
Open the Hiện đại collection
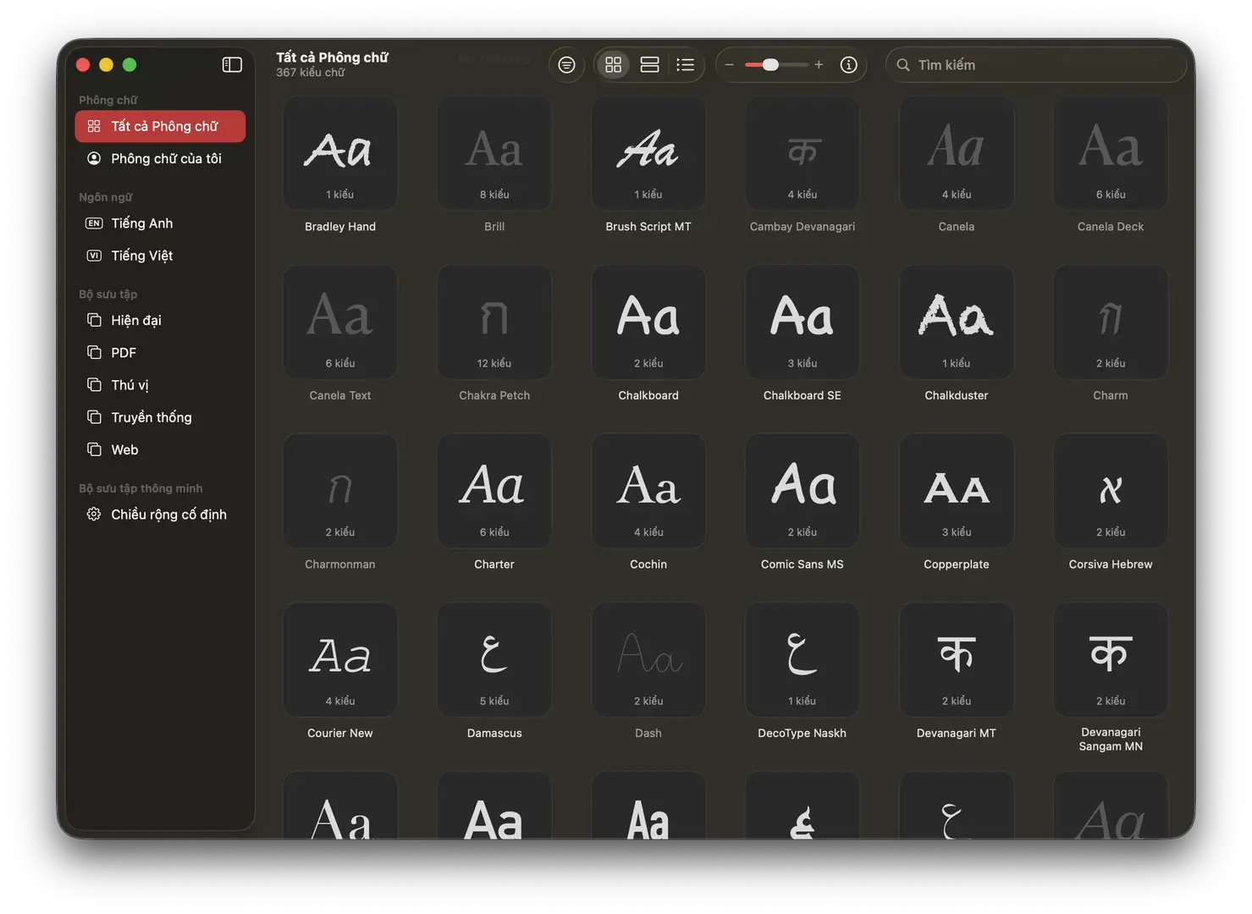160,321
